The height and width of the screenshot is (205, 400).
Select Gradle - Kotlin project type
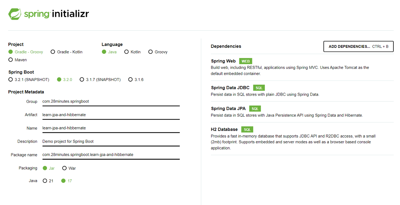[53, 52]
